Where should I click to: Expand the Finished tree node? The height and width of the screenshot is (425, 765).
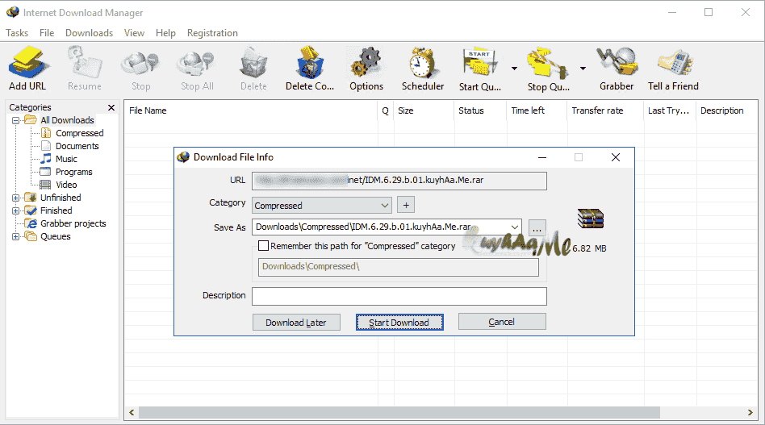tap(15, 211)
